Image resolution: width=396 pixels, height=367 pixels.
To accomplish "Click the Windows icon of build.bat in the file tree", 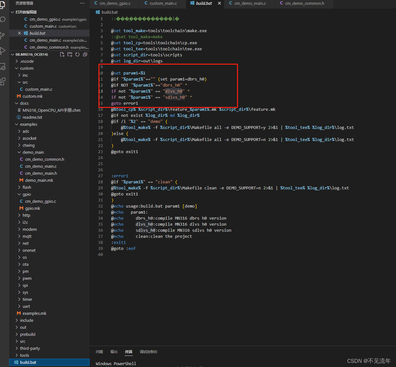I will point(16,362).
